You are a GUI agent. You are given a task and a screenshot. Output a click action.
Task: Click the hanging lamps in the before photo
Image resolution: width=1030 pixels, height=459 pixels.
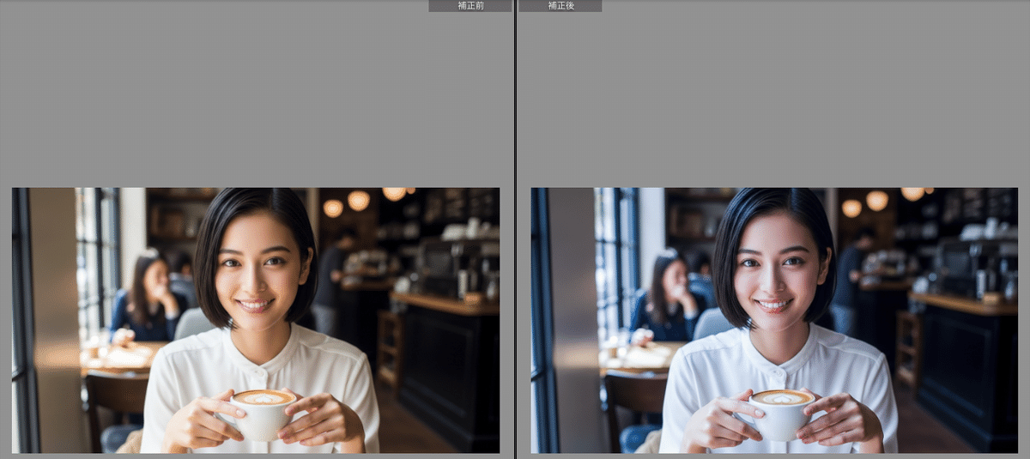[x=358, y=201]
